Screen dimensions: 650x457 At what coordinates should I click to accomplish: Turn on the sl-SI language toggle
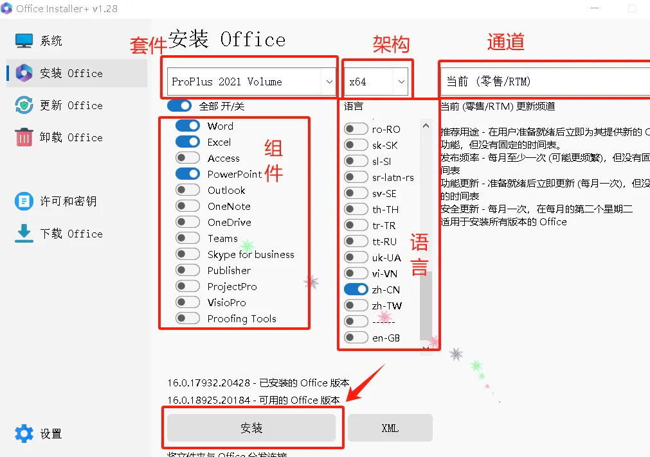point(356,161)
